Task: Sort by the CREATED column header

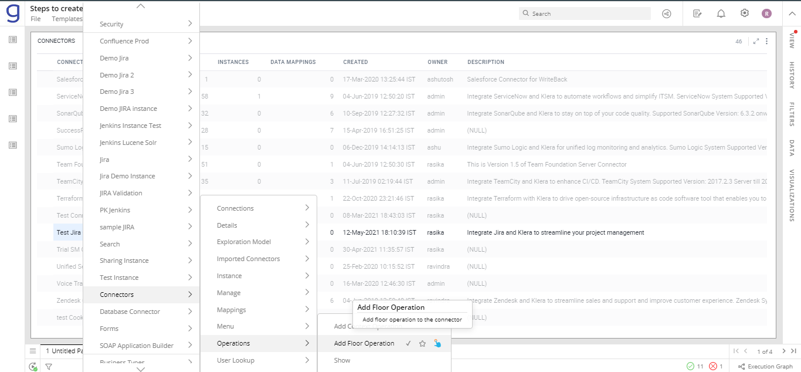Action: [355, 62]
